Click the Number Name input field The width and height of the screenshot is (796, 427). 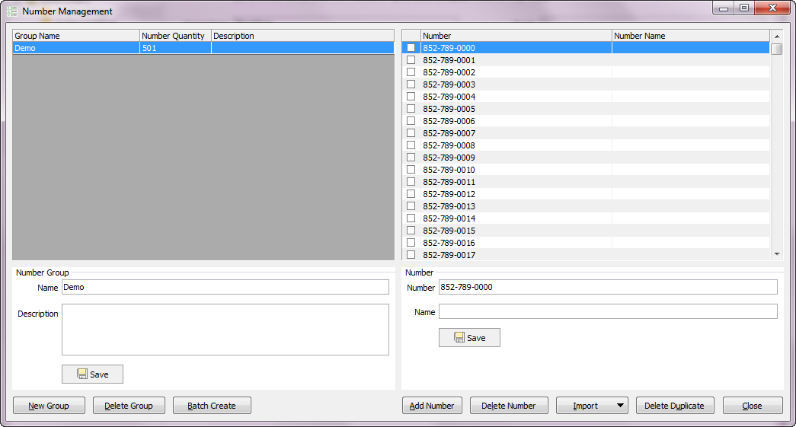pyautogui.click(x=607, y=312)
